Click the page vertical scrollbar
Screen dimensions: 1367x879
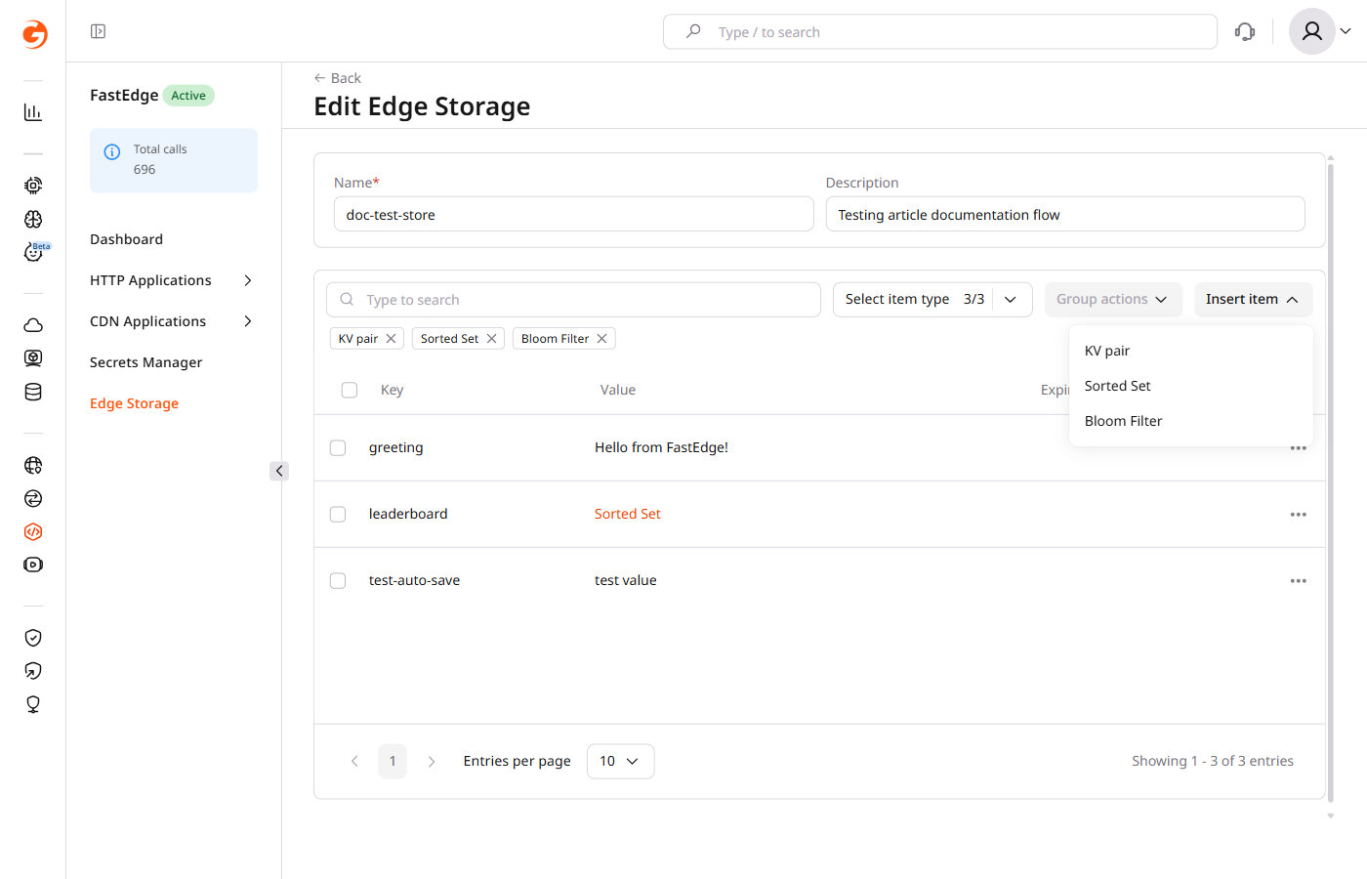(x=1330, y=483)
